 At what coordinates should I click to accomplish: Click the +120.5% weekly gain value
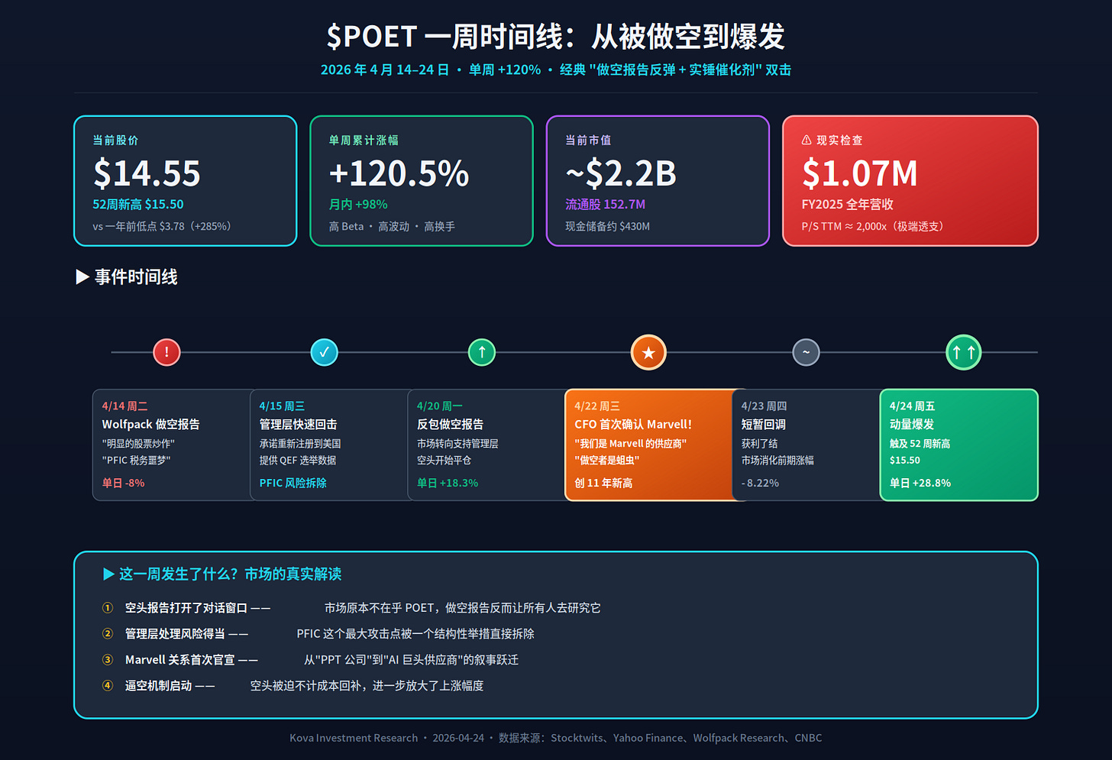[399, 173]
